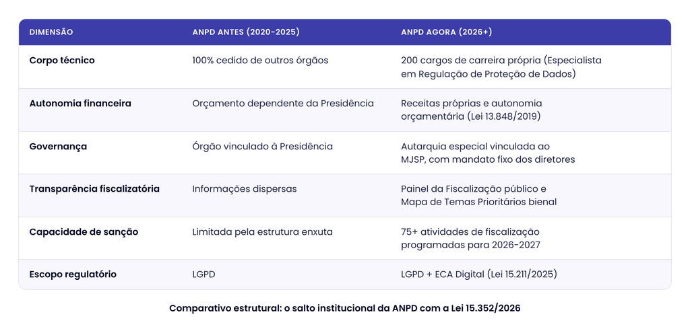Screen dimensions: 690x333
Task: Click the '200 cargos de carreira própria' cell
Action: tap(501, 67)
